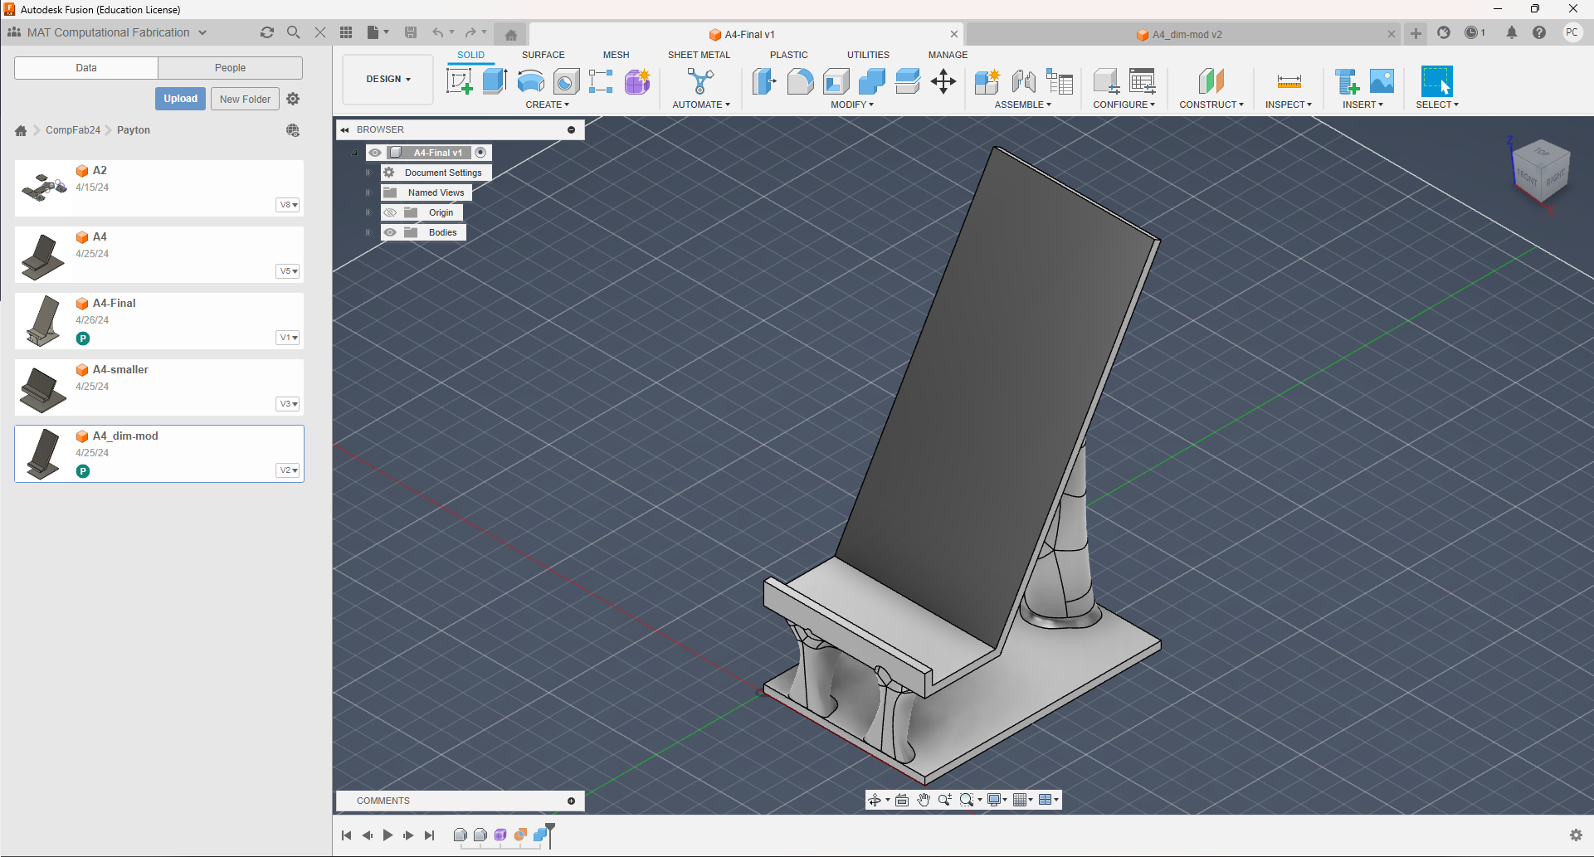Activate the A4-Final v1 component radio button

click(480, 153)
